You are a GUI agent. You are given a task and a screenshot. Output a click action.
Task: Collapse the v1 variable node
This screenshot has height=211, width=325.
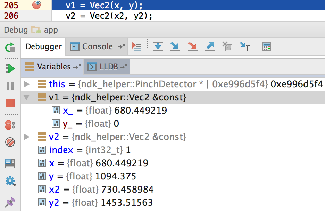click(27, 98)
